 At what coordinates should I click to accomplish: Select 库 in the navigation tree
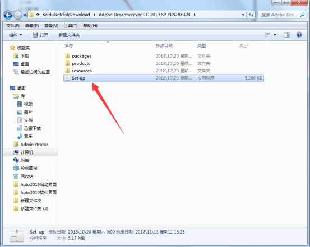point(19,96)
